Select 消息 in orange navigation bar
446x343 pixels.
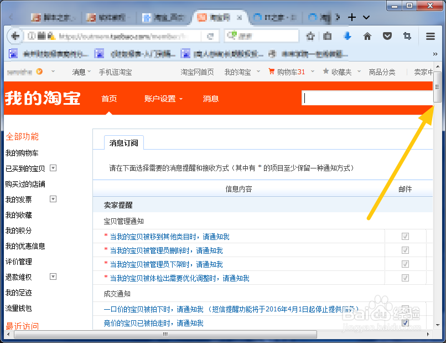point(211,99)
